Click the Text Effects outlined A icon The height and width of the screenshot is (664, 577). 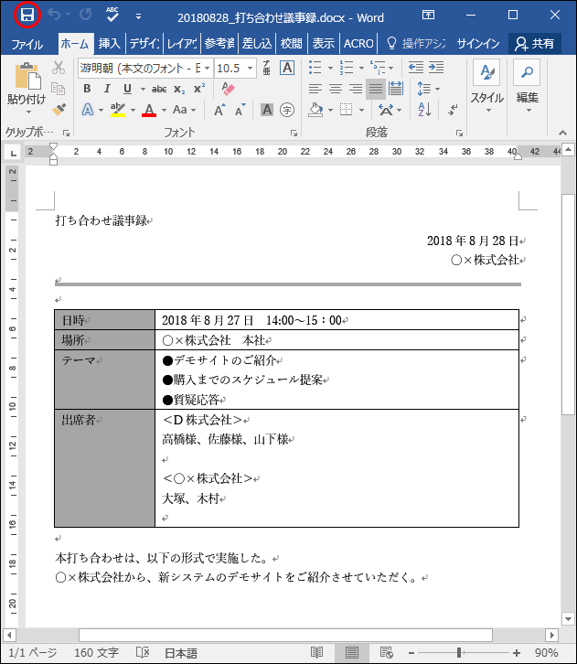(87, 110)
